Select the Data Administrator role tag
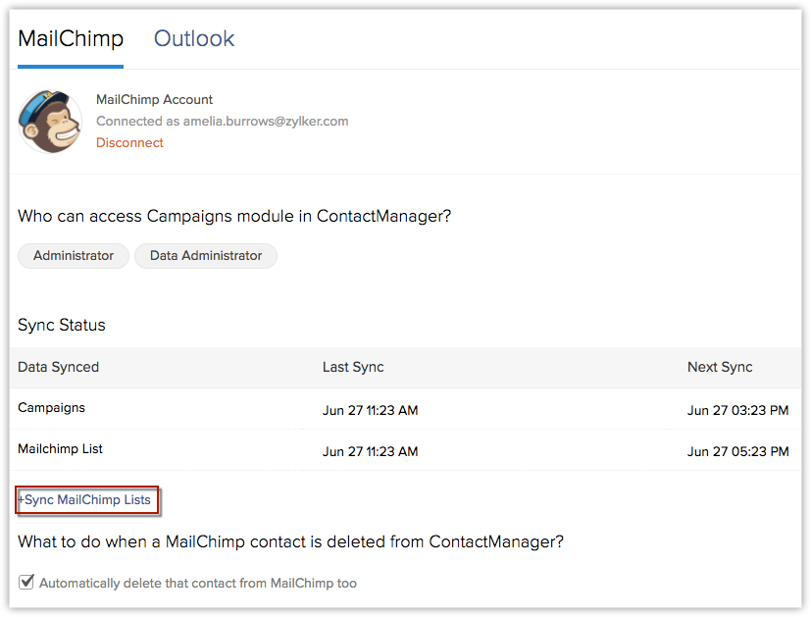This screenshot has height=617, width=811. point(206,256)
